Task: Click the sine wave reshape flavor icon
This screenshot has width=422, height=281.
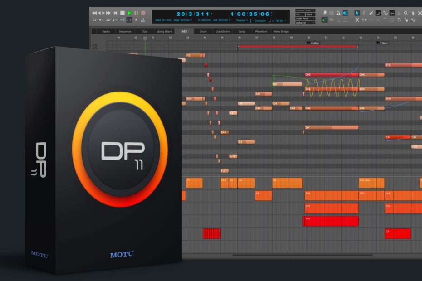Action: coord(385,13)
